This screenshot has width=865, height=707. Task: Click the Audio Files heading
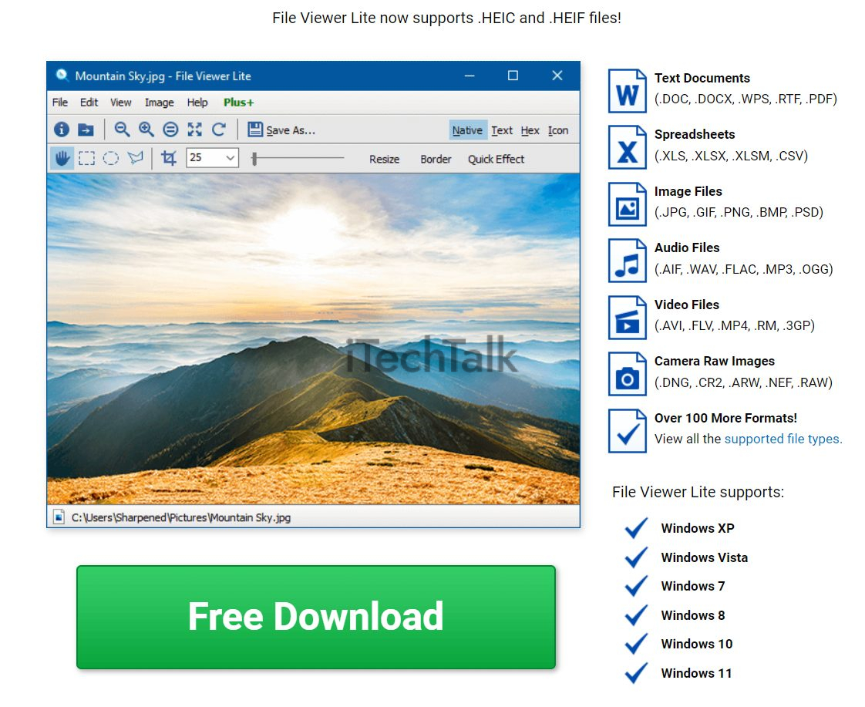[687, 248]
